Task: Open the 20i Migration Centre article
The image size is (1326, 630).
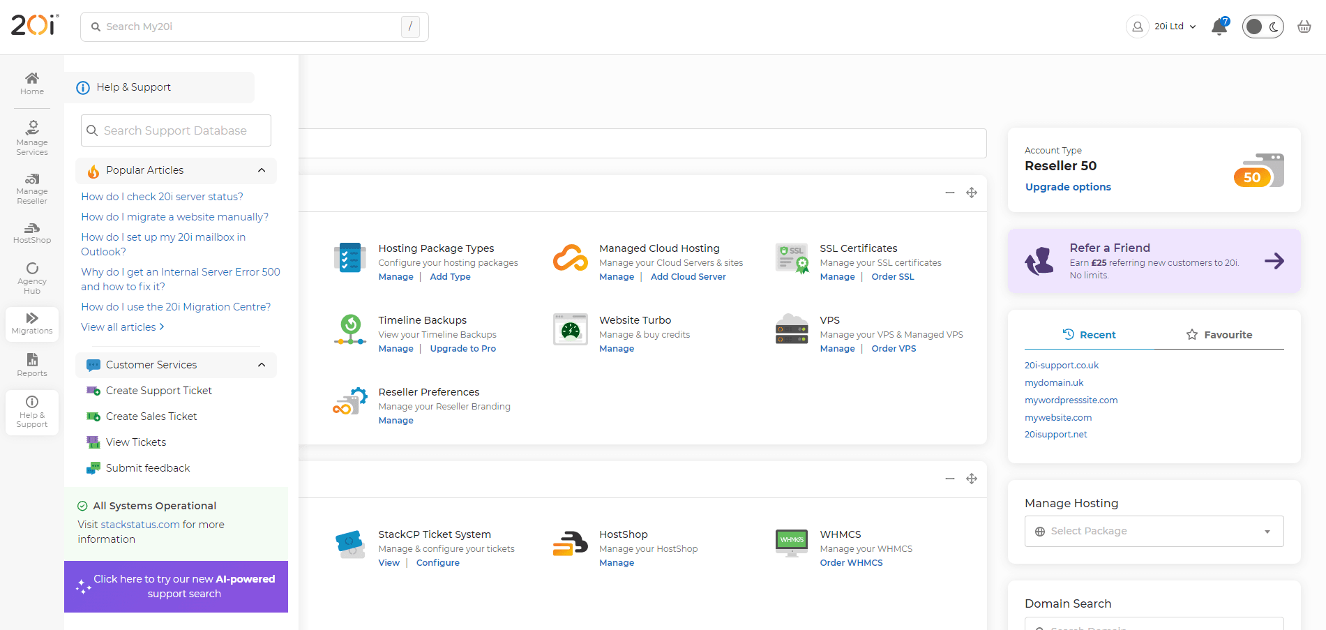Action: pos(176,307)
